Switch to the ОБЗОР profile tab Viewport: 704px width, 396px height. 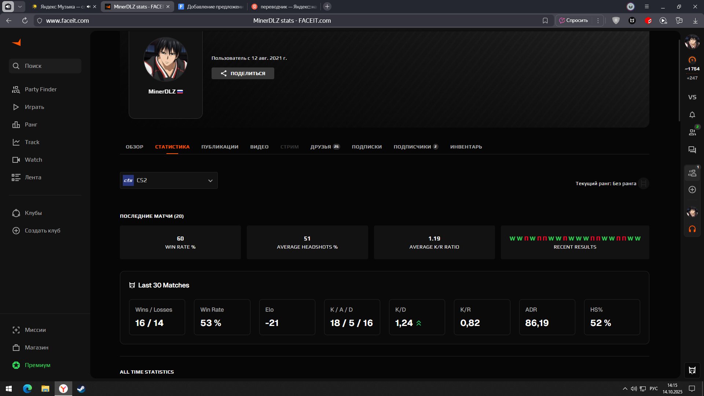134,147
